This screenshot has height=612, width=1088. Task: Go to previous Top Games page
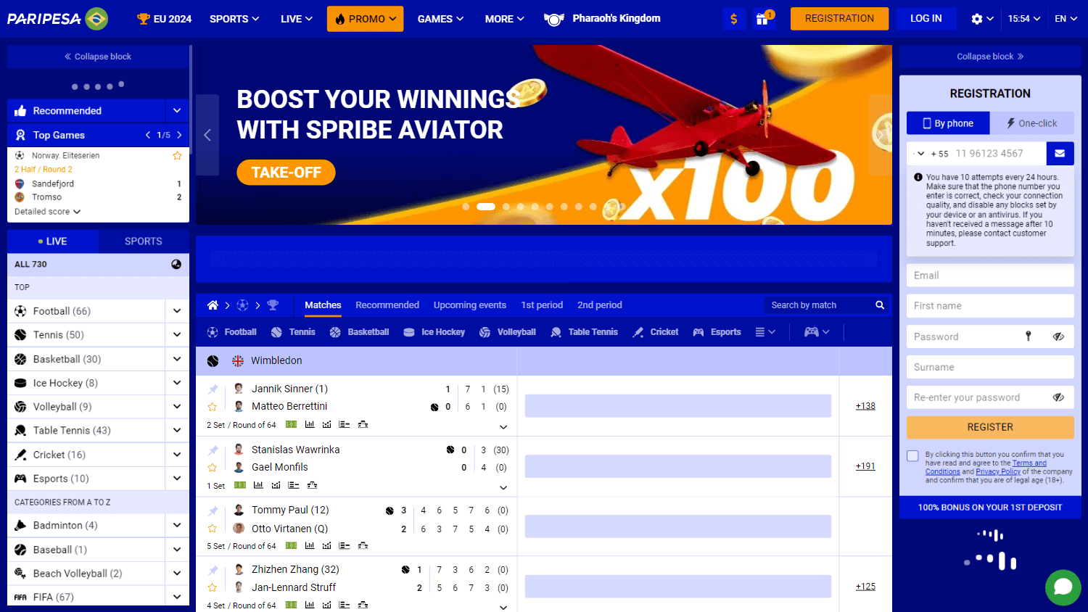[148, 135]
